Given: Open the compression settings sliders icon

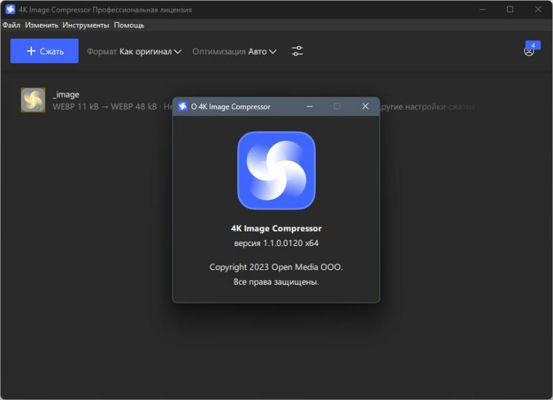Looking at the screenshot, I should (x=297, y=51).
